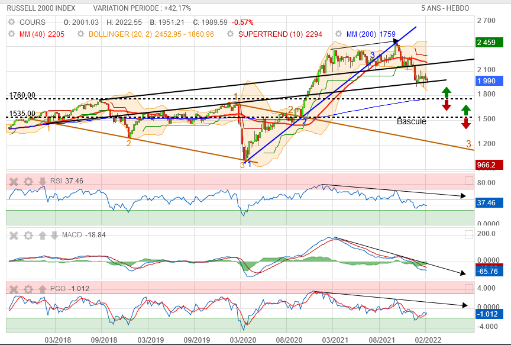Viewport: 511px width, 345px height.
Task: Click the MACD -65.76 value tag
Action: click(489, 271)
